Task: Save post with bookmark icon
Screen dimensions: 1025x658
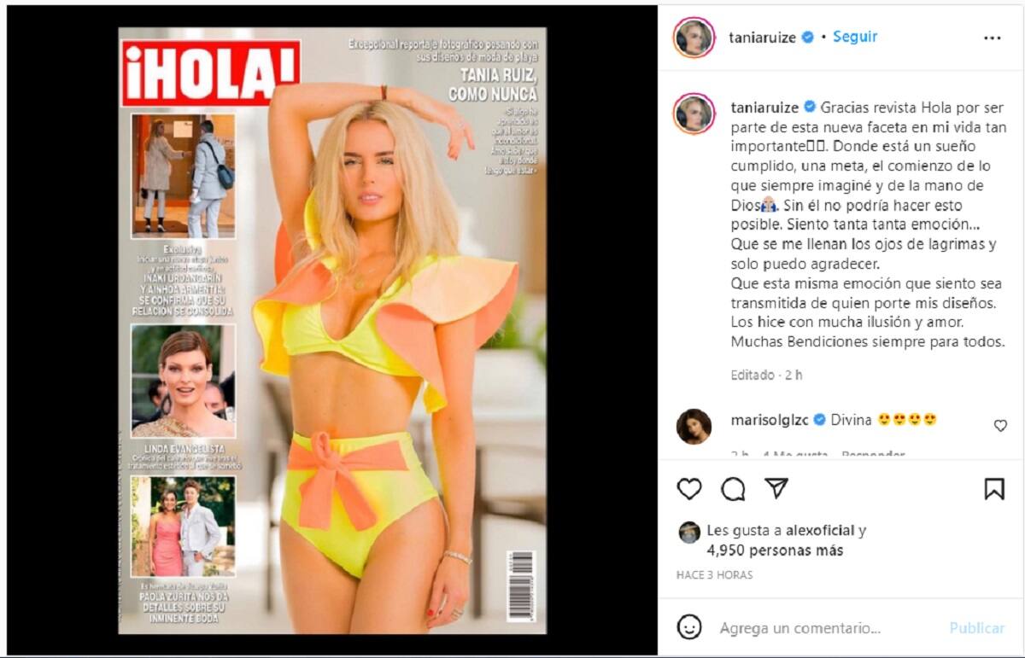Action: pos(993,489)
